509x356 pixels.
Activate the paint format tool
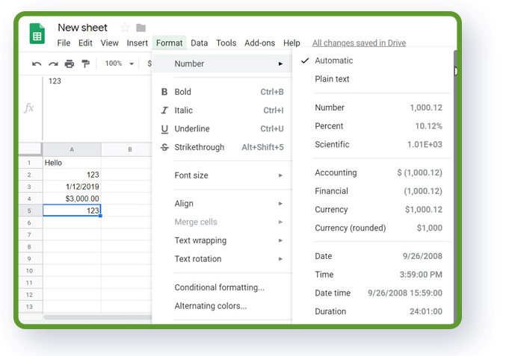point(86,63)
